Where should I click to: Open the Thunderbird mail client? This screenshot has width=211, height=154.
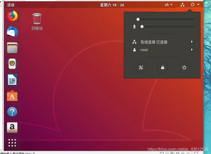12,32
